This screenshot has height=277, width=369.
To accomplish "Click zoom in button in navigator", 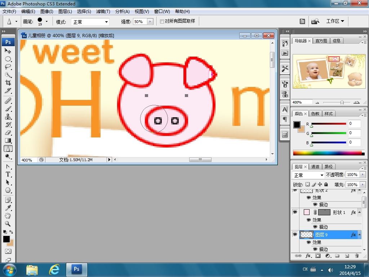I will [356, 102].
